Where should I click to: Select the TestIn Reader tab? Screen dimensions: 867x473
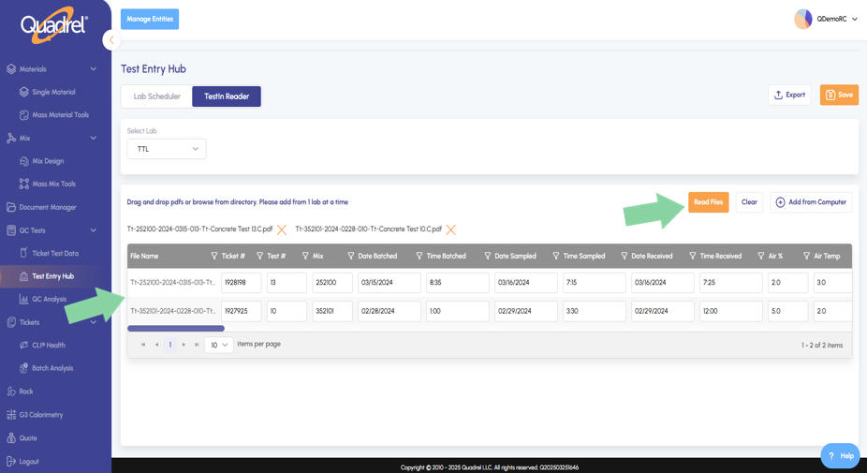227,96
